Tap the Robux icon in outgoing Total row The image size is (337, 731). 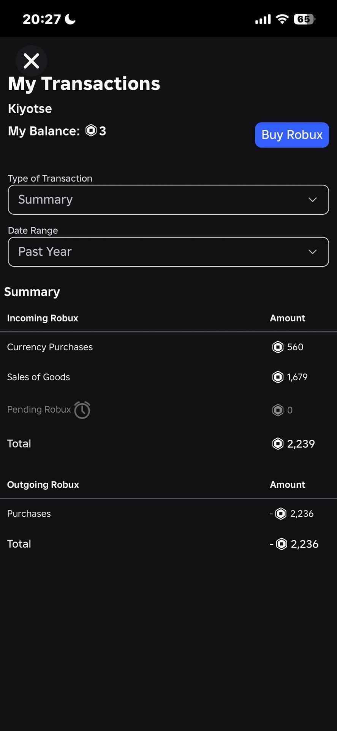click(x=282, y=544)
